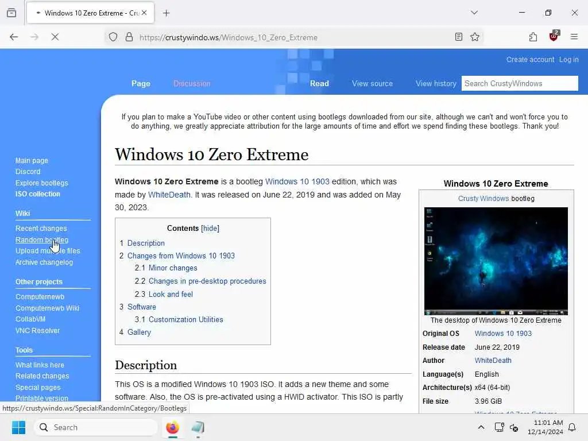
Task: Close the Windows 10 Zero Extreme tab
Action: coord(144,13)
